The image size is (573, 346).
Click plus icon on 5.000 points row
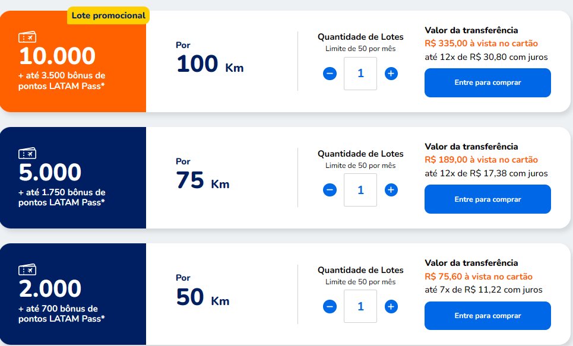(x=391, y=190)
